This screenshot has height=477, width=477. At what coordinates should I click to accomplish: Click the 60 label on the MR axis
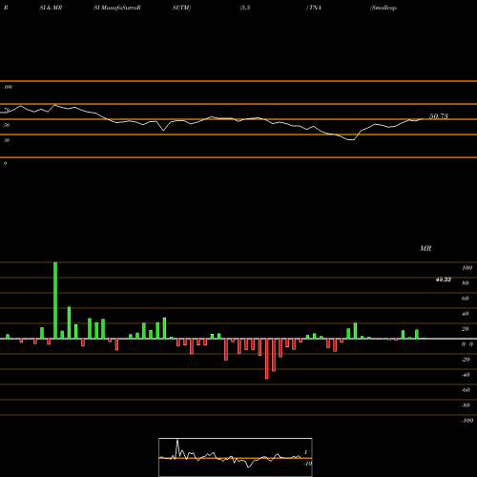tap(466, 299)
